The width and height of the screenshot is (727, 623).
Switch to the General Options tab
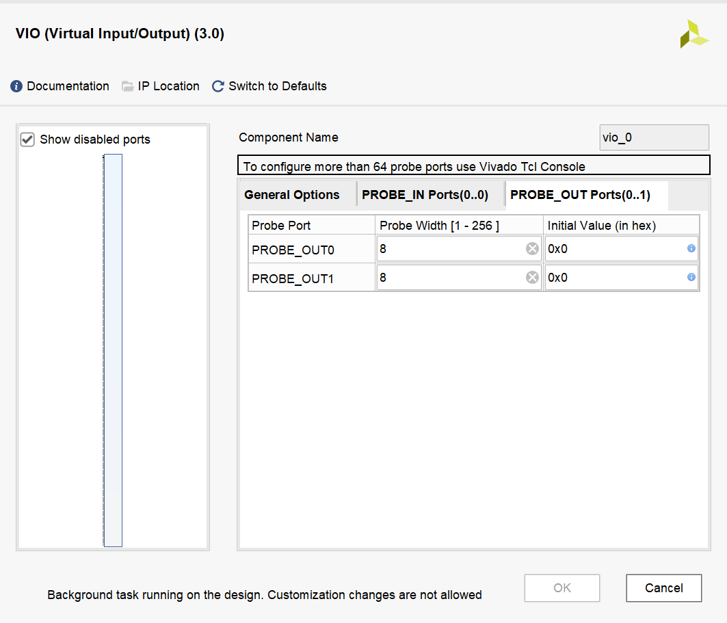[x=292, y=195]
